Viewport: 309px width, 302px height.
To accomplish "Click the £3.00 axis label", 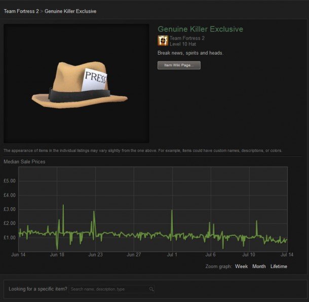I will pos(10,209).
